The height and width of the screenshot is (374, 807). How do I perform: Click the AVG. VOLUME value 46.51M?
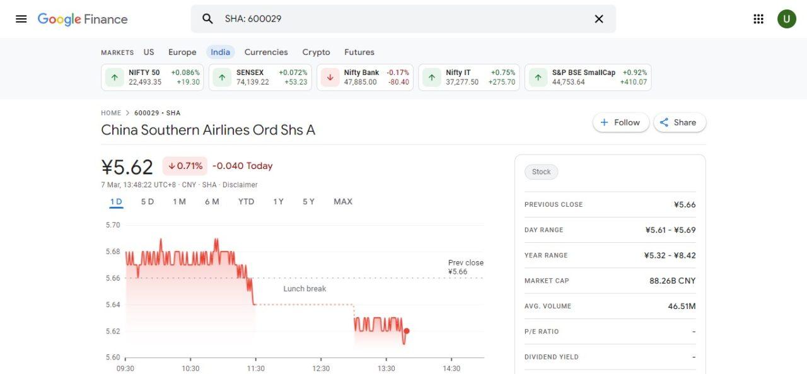pyautogui.click(x=682, y=306)
